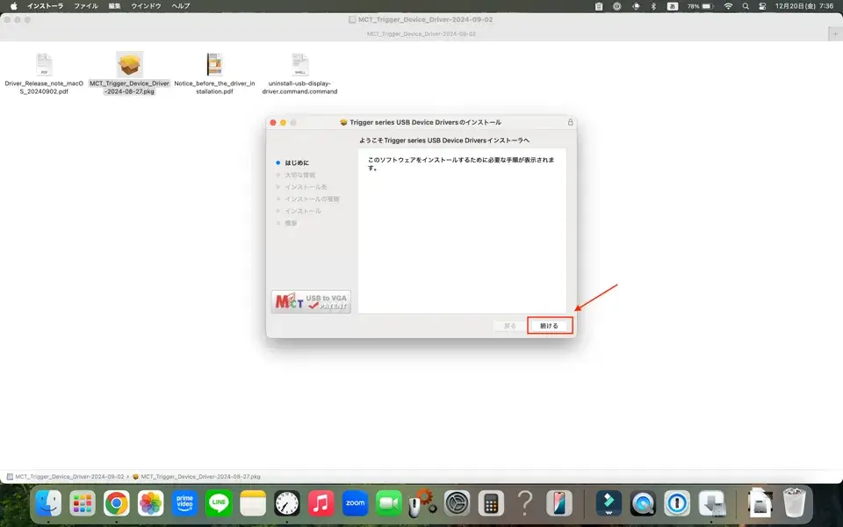Click the clipboard icon in menu bar

599,6
